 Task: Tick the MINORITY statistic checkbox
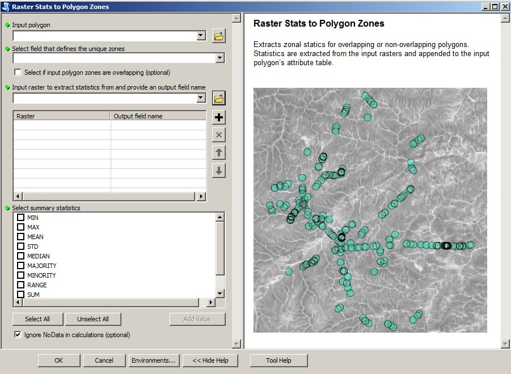coord(20,275)
